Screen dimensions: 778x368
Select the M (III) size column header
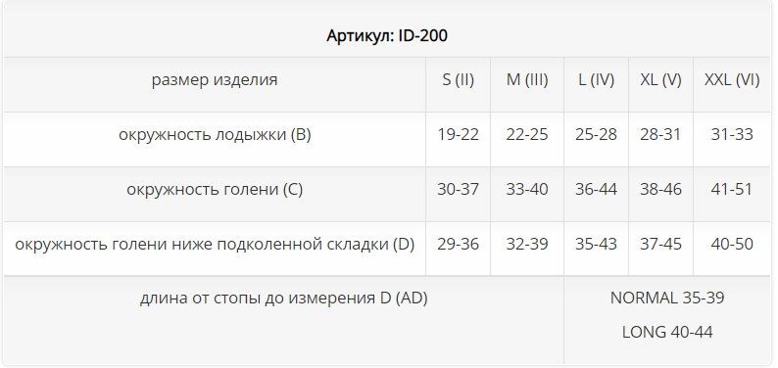click(x=527, y=79)
